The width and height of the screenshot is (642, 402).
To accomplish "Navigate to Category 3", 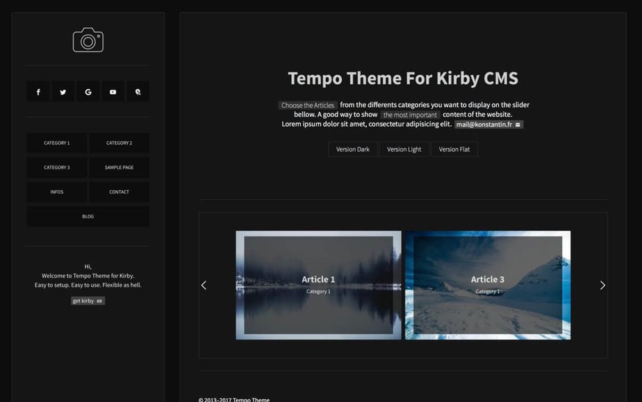I will click(x=57, y=168).
